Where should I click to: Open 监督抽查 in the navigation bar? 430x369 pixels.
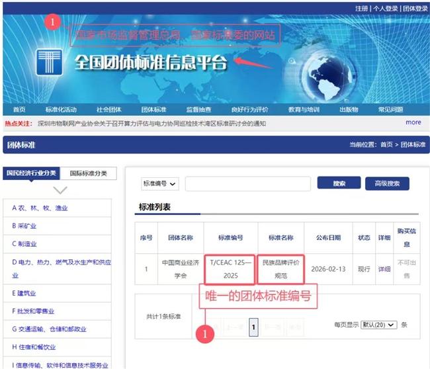click(198, 109)
